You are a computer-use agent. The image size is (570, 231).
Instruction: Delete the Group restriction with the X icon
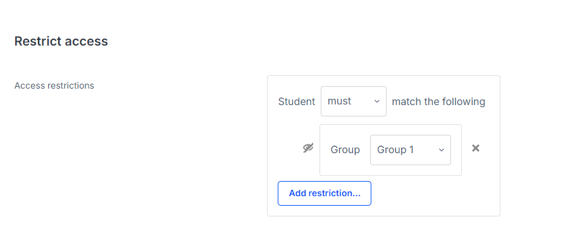476,148
